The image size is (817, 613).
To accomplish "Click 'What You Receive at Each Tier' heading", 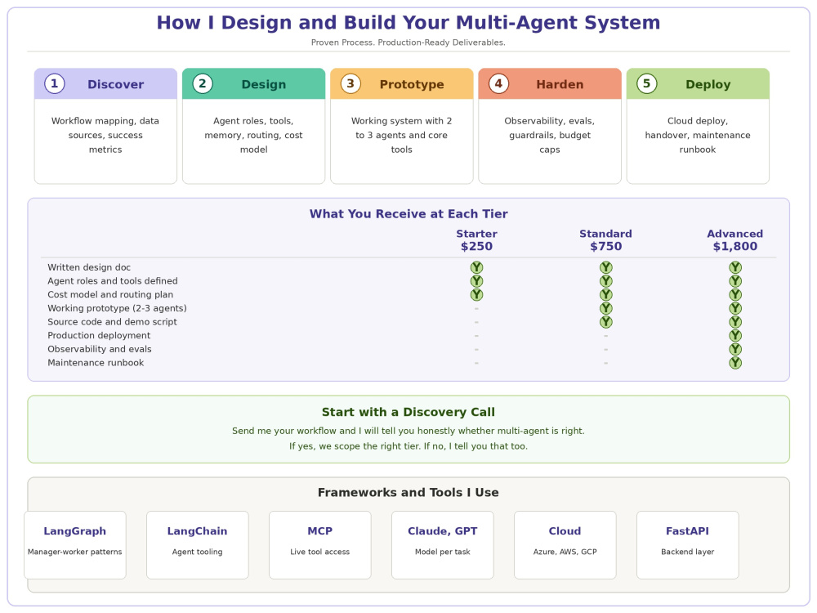I will click(x=408, y=213).
